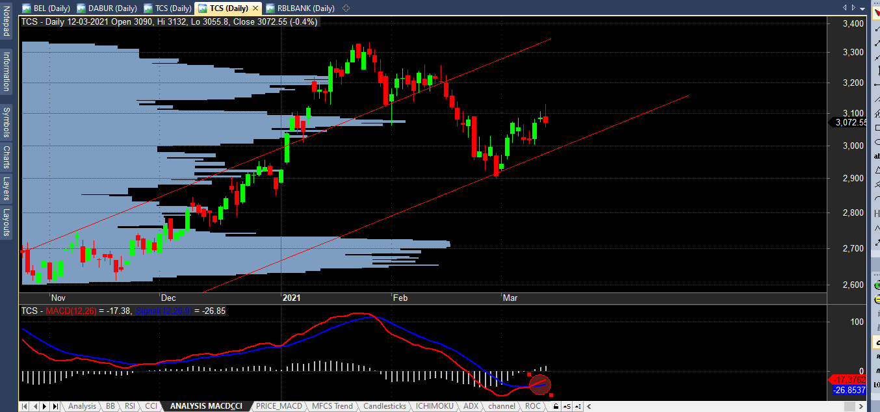Jump to last sheet tab

[55, 406]
